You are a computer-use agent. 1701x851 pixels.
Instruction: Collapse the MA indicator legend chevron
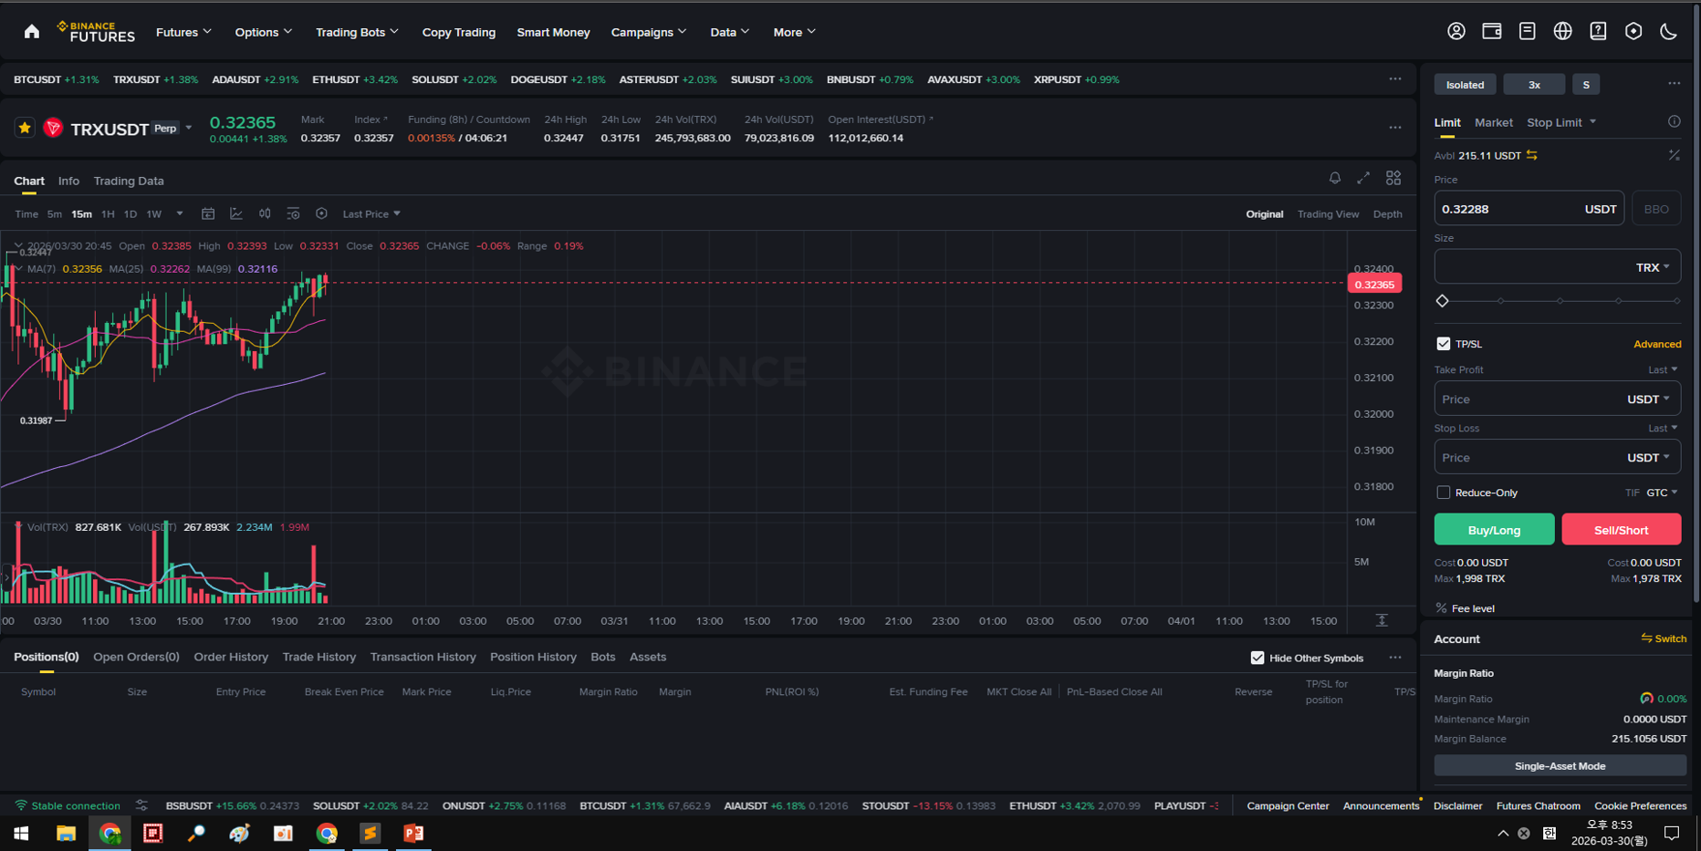pyautogui.click(x=17, y=269)
